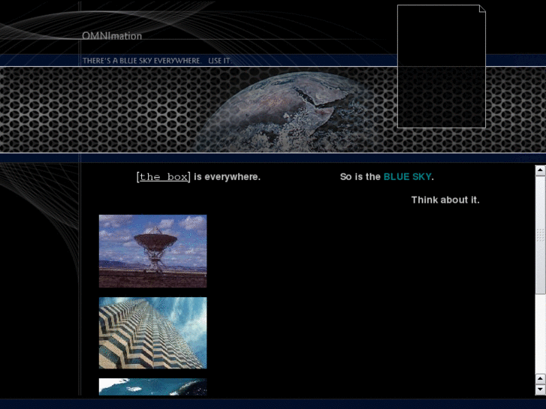Click the text "is everywhere."

click(x=227, y=177)
